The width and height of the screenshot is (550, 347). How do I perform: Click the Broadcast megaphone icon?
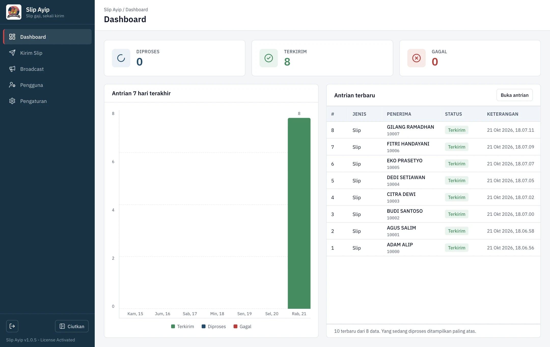coord(12,69)
